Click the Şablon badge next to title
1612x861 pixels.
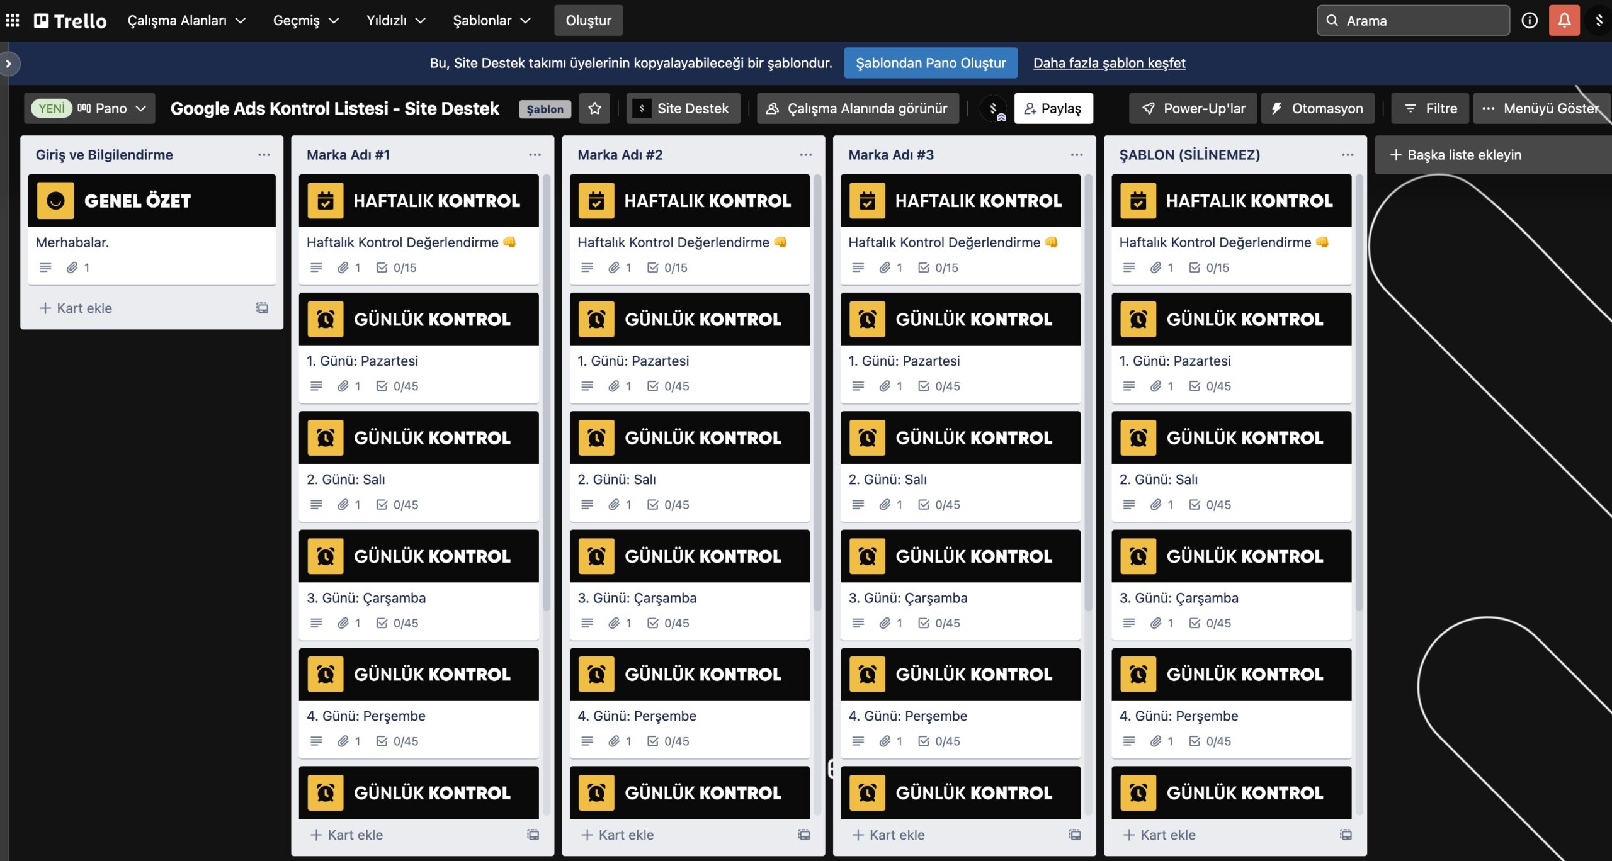[x=545, y=109]
